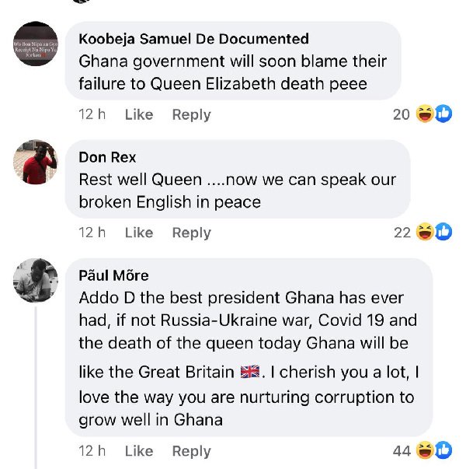Screen dimensions: 466x469
Task: Open Don Rex's profile picture
Action: point(36,162)
